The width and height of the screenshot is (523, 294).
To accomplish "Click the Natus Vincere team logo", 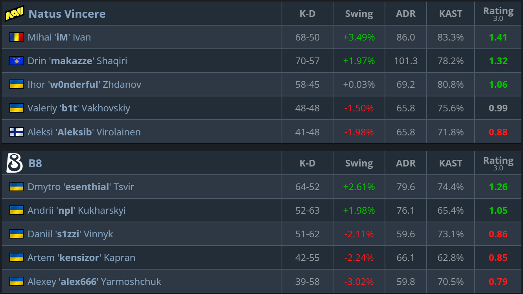I will (14, 14).
